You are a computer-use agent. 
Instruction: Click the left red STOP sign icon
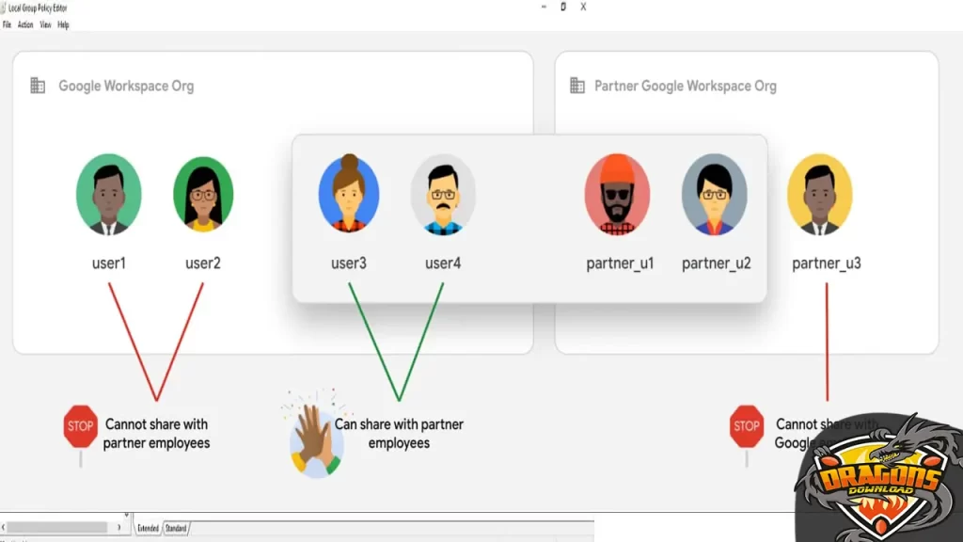(81, 427)
